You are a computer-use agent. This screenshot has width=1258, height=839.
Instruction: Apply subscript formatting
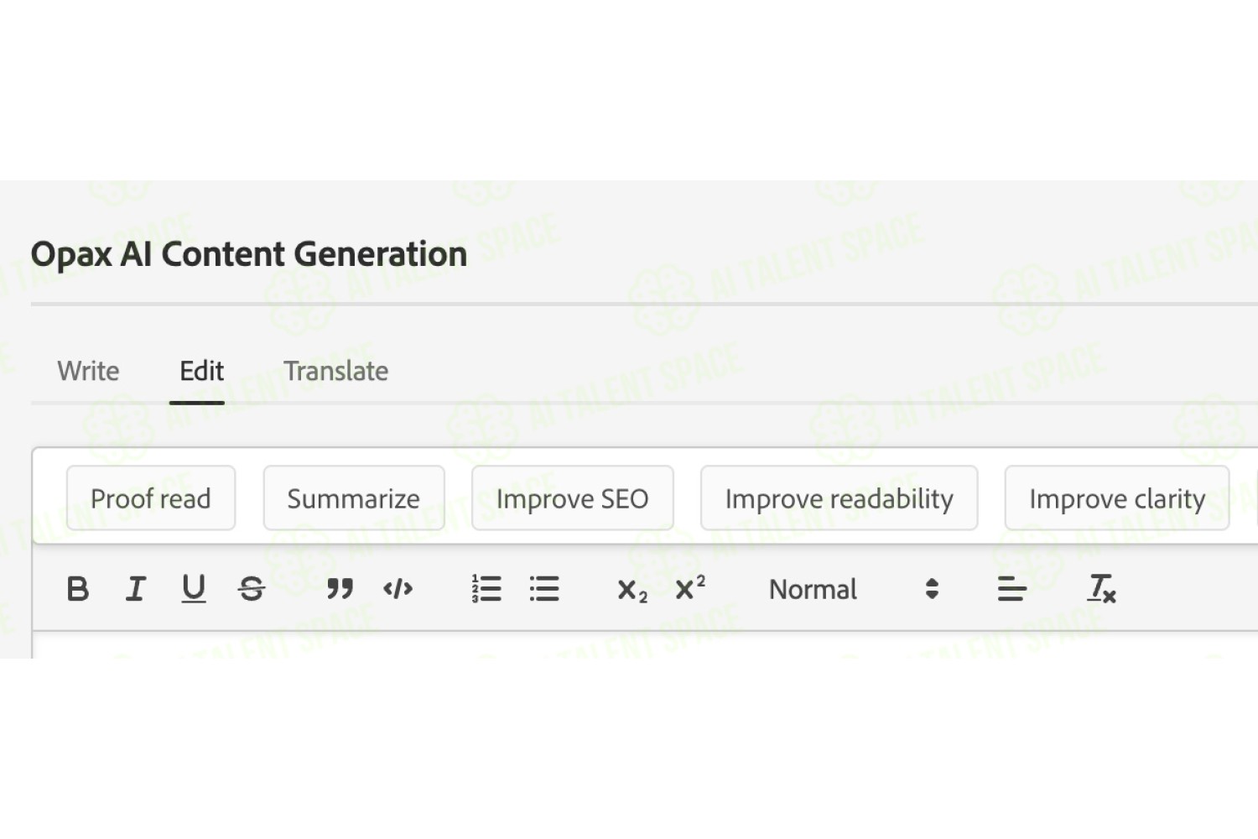point(632,591)
